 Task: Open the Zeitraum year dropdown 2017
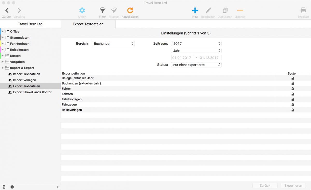coord(196,44)
